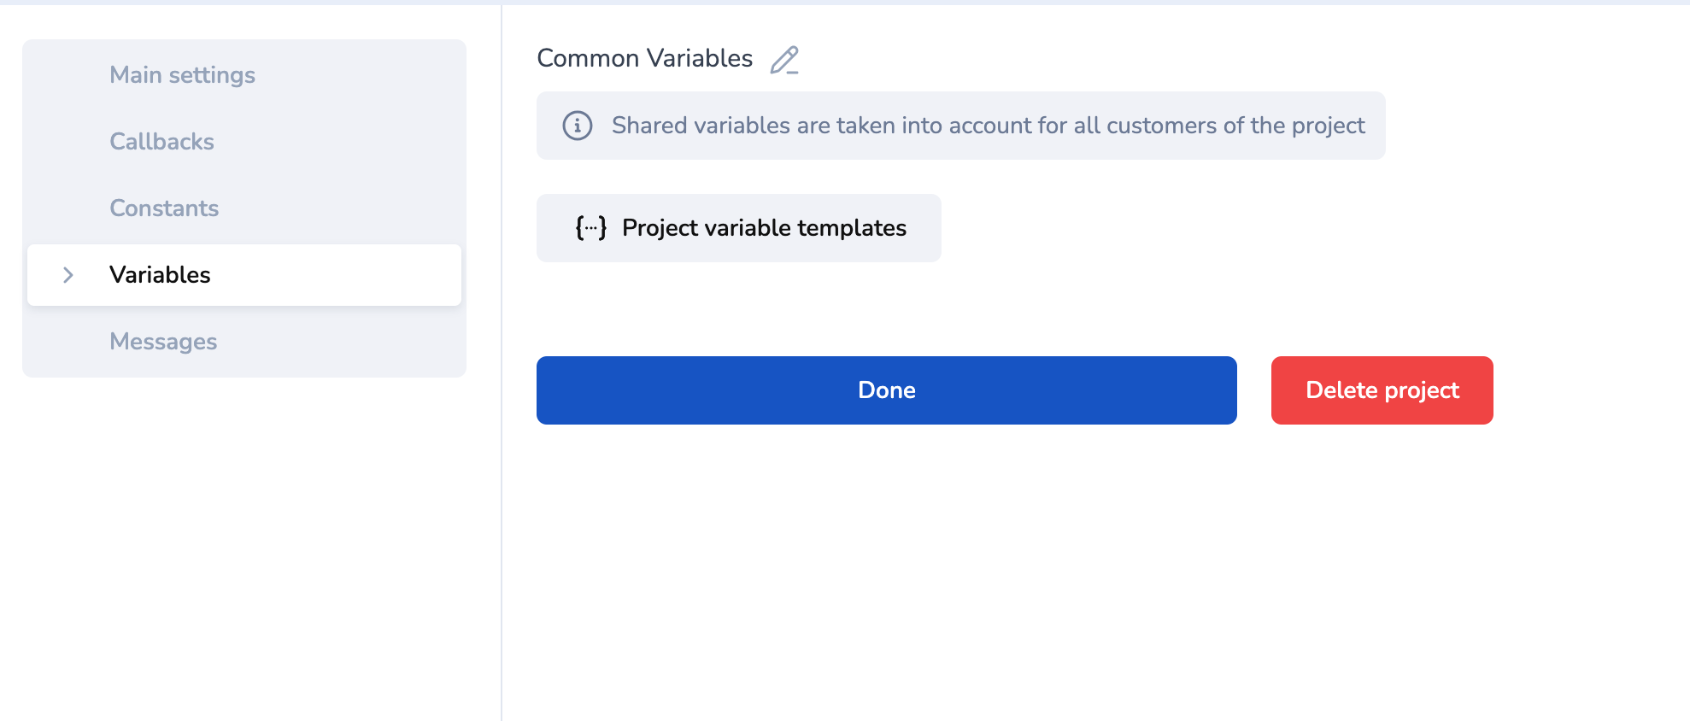Go to the Callbacks section
The height and width of the screenshot is (721, 1690).
pyautogui.click(x=161, y=142)
